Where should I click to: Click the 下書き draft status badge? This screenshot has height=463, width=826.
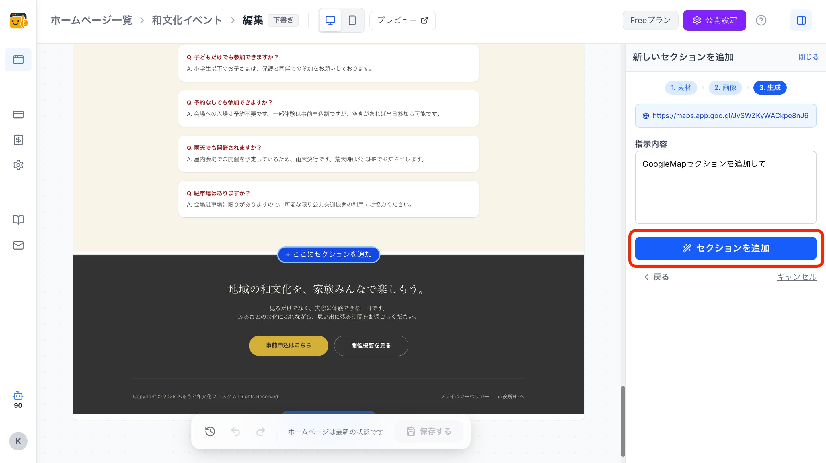[283, 21]
